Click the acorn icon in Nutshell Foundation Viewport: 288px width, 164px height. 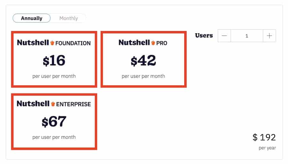pyautogui.click(x=52, y=43)
